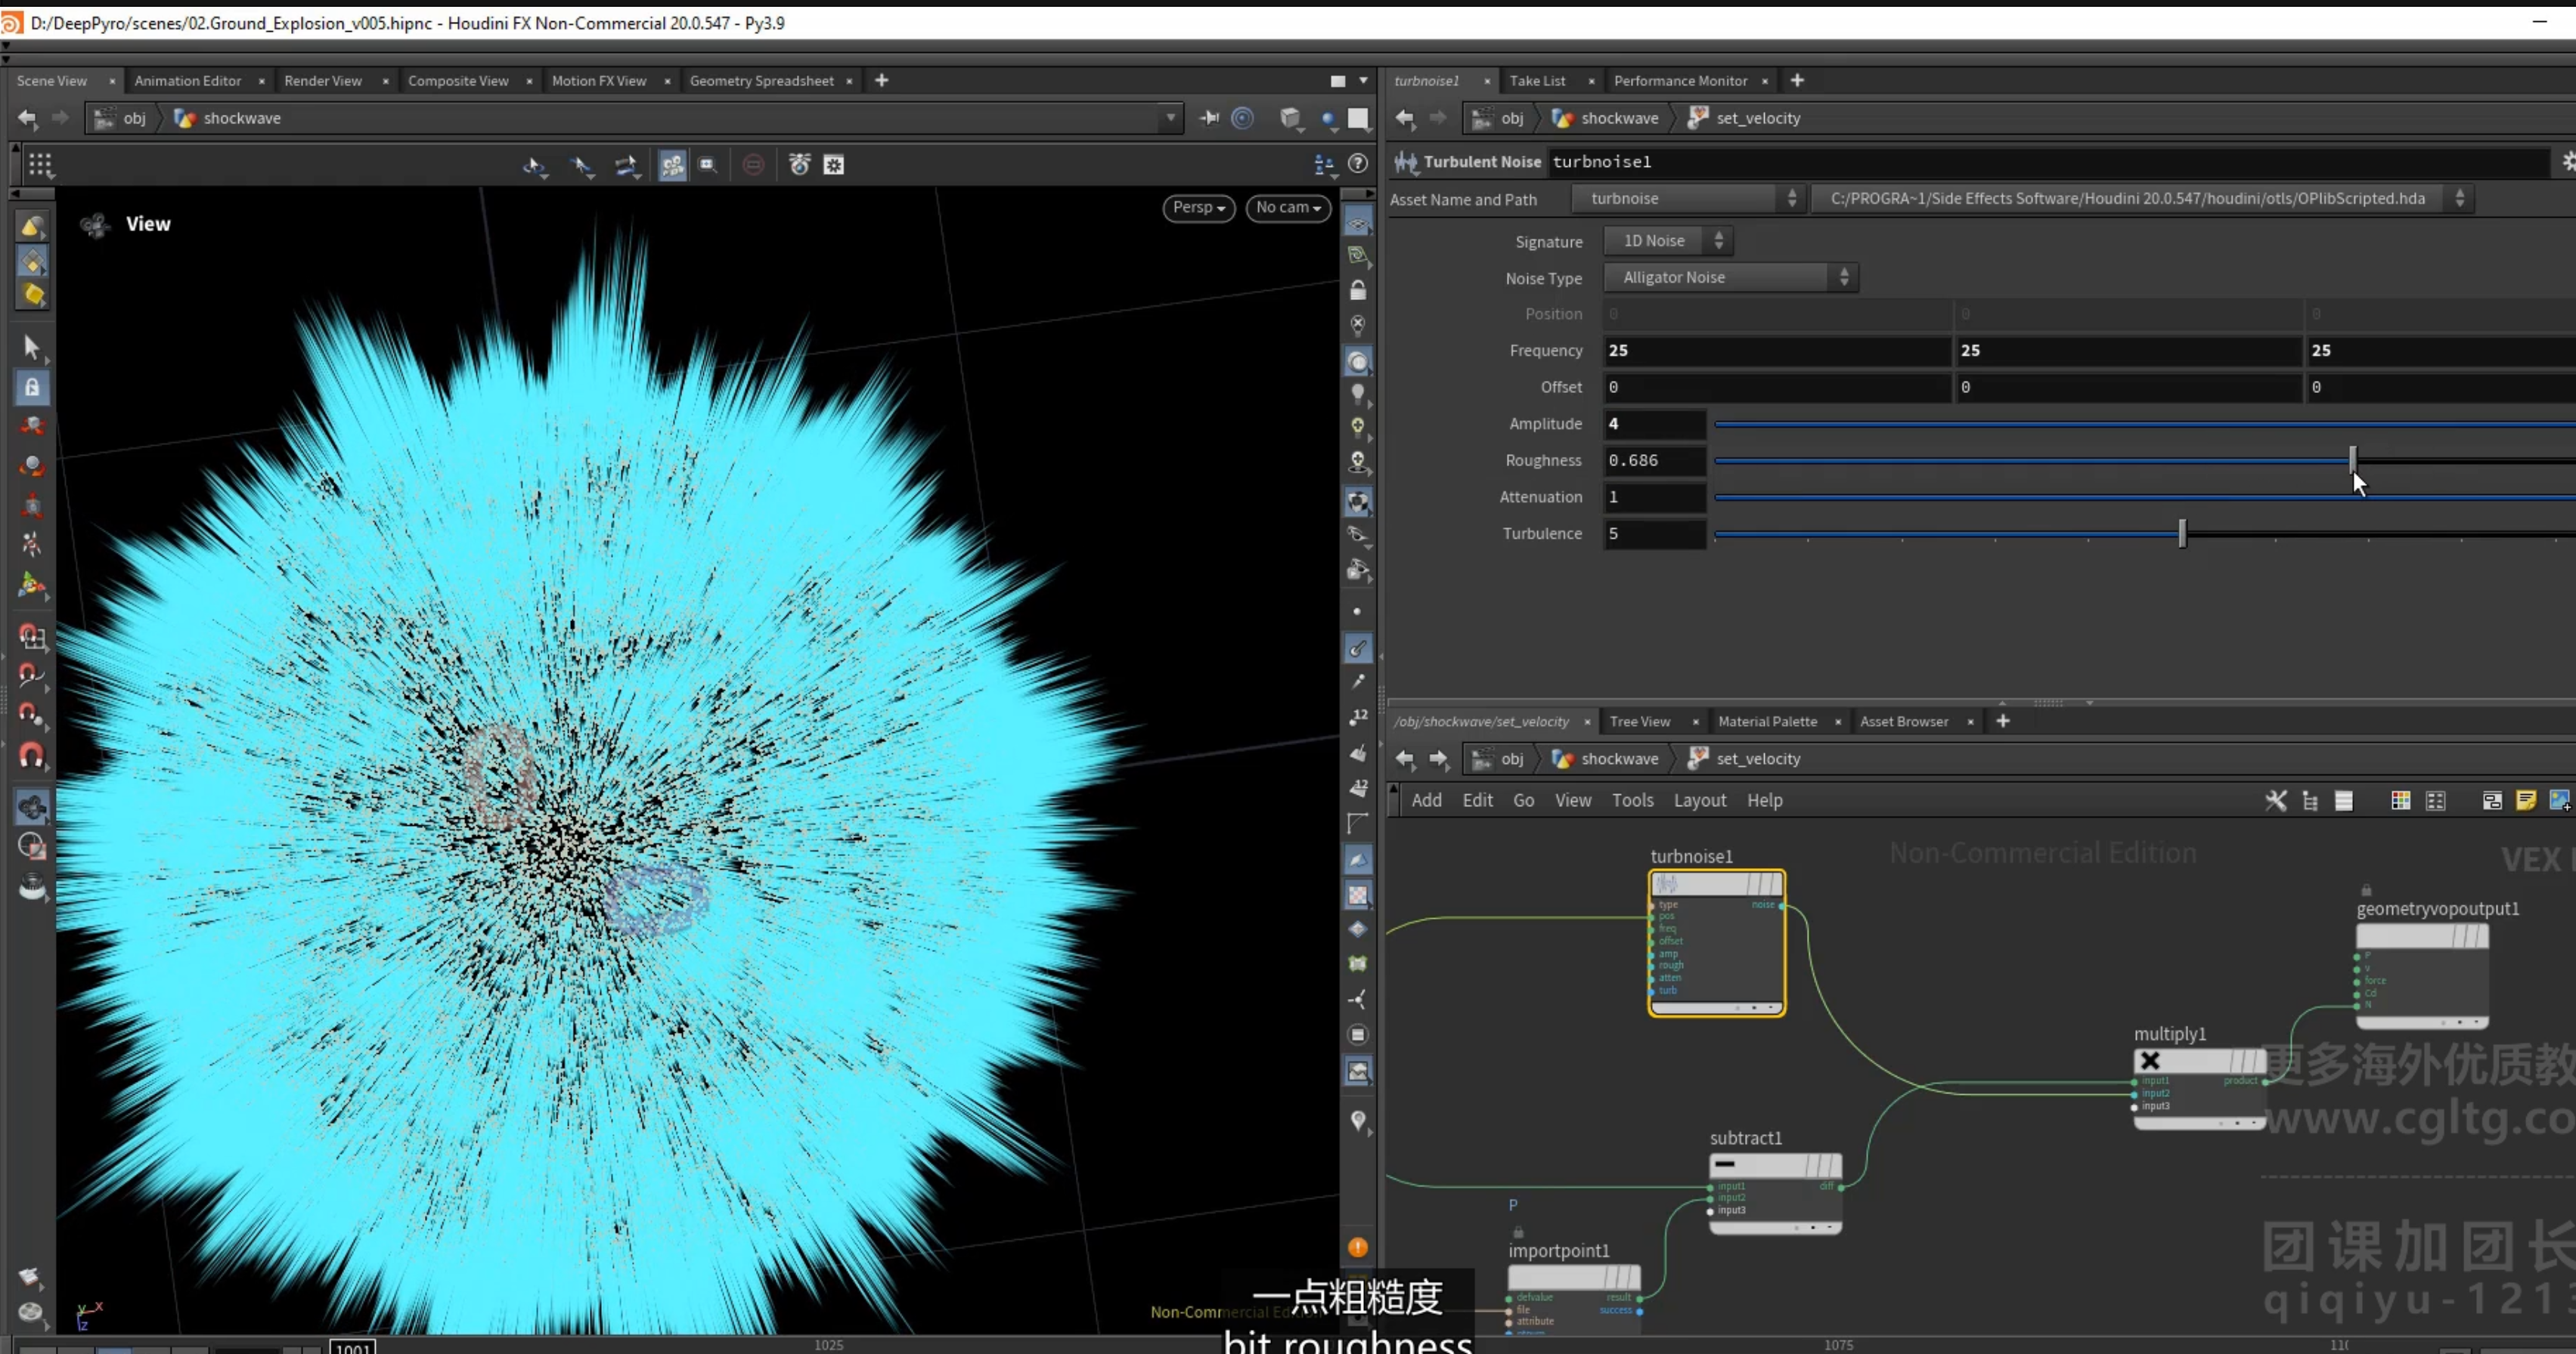
Task: Select the Scale tool in left toolbar
Action: 32,505
